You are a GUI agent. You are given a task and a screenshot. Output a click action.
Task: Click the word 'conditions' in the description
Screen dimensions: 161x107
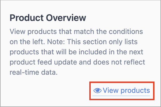pos(126,31)
